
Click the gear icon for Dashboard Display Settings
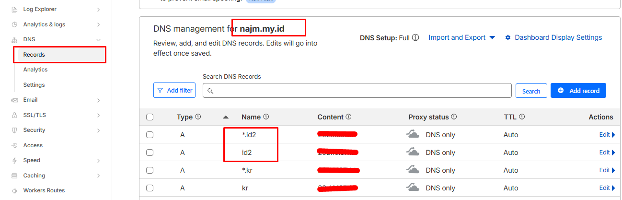click(508, 37)
